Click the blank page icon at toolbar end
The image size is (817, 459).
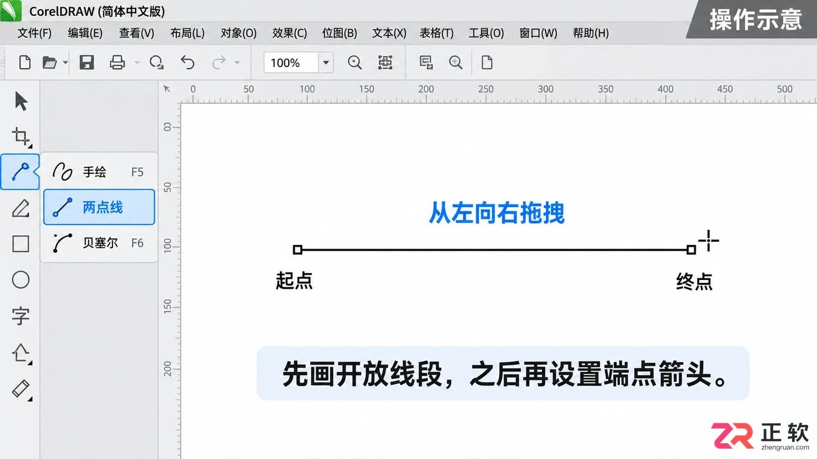point(487,62)
